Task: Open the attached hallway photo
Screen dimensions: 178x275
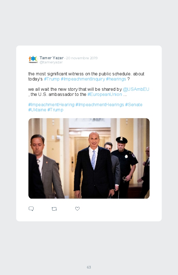Action: click(89, 158)
